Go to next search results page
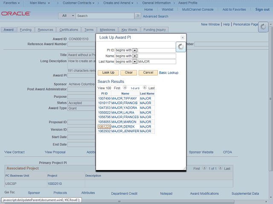 coord(145,88)
